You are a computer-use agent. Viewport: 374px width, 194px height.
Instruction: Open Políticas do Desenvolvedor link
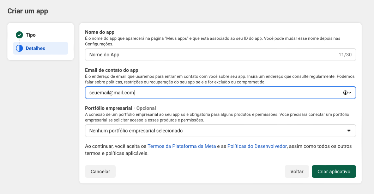(257, 146)
